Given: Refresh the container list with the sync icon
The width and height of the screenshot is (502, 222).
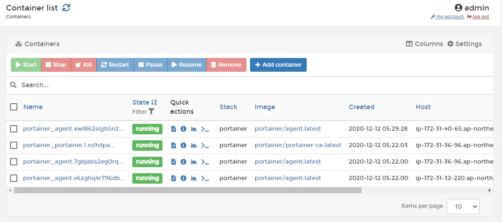Looking at the screenshot, I should click(66, 8).
